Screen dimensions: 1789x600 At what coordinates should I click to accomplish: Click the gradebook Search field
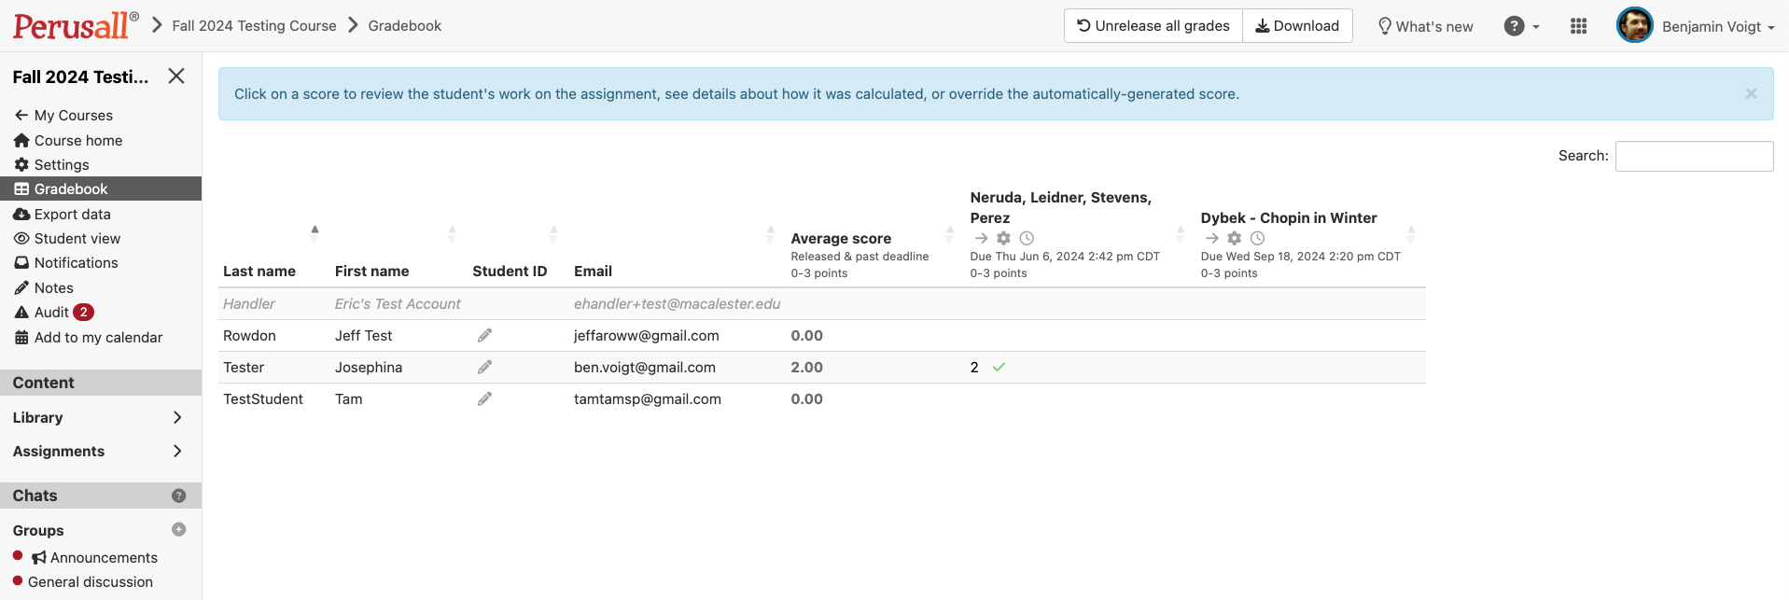pos(1693,156)
